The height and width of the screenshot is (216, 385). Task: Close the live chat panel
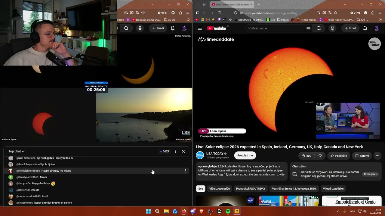pyautogui.click(x=183, y=151)
